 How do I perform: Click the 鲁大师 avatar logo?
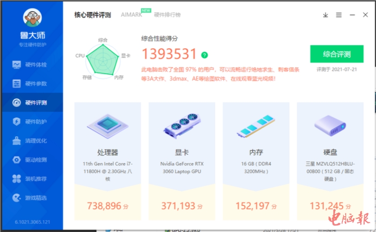[32, 18]
